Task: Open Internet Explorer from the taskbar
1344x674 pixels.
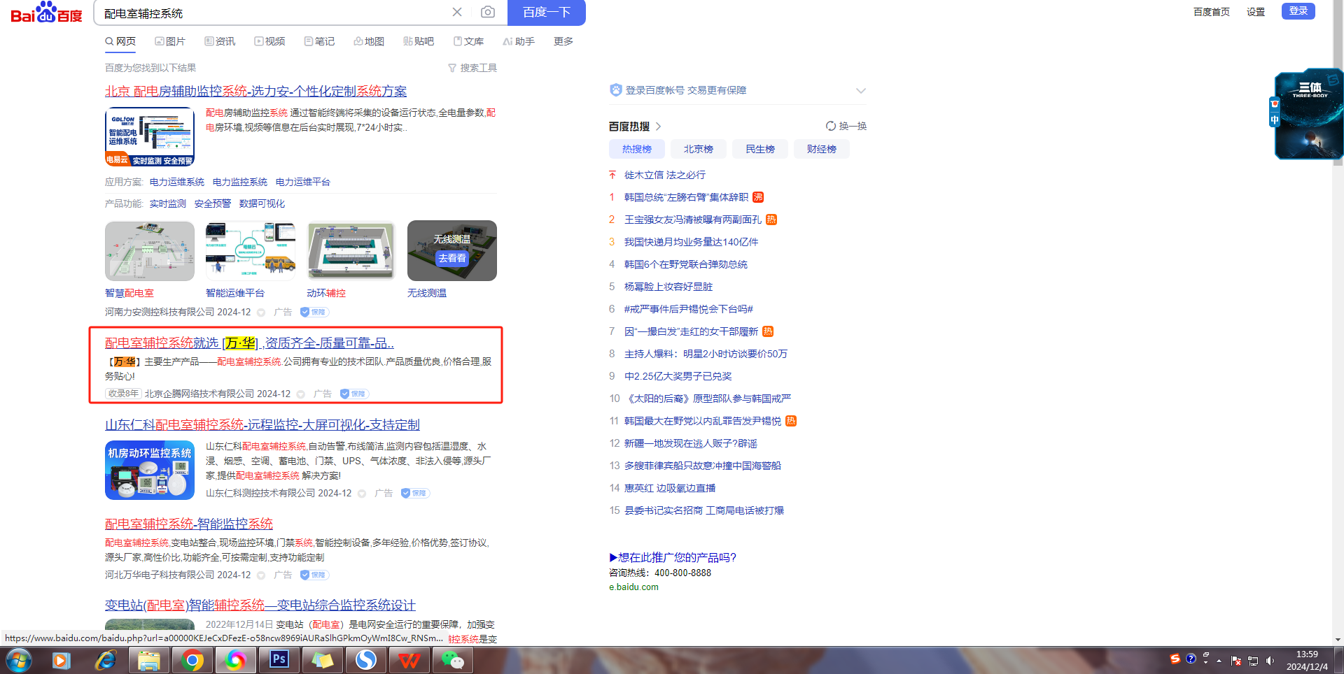Action: (x=106, y=660)
